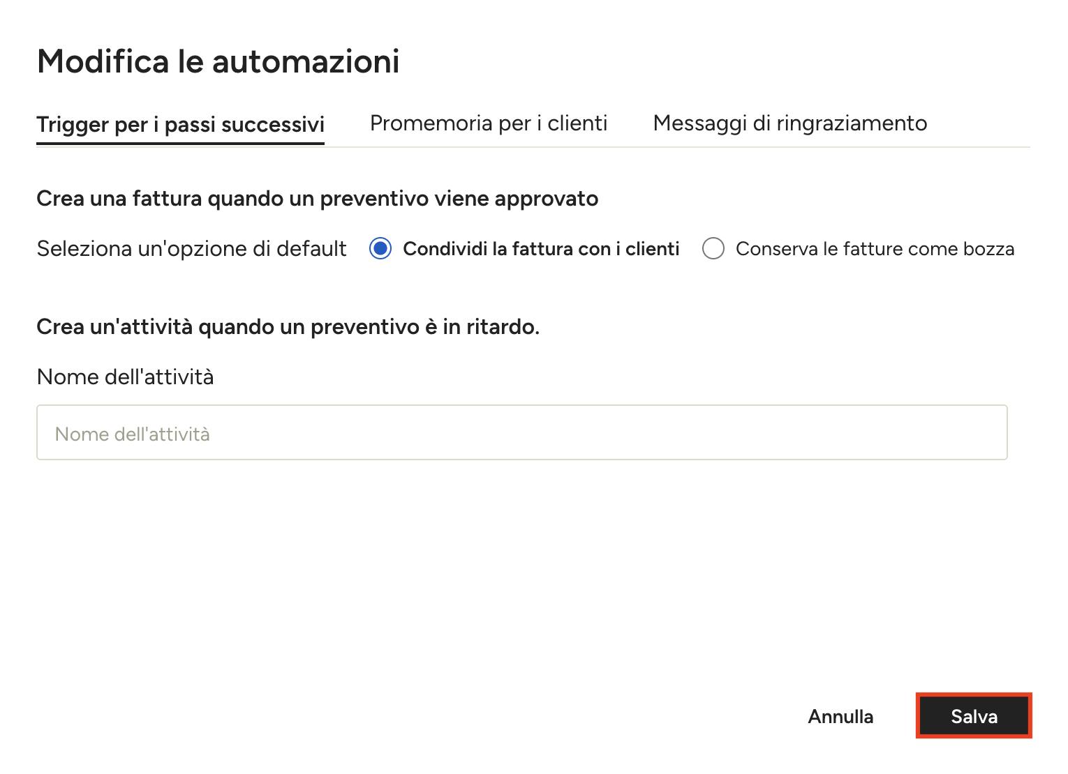The width and height of the screenshot is (1068, 774).
Task: Click the placeholder text inside the activity name box
Action: point(133,434)
